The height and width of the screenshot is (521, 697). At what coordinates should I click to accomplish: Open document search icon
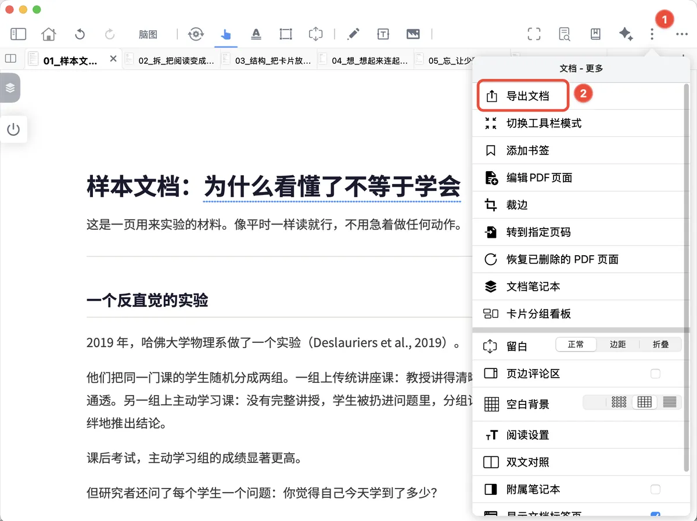pos(565,34)
